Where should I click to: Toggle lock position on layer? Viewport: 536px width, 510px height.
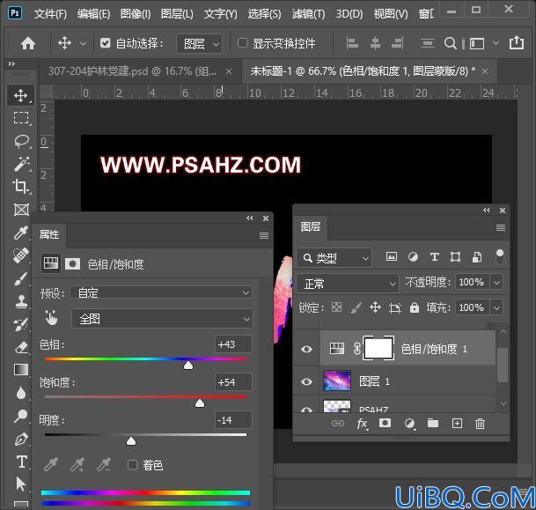(x=375, y=307)
